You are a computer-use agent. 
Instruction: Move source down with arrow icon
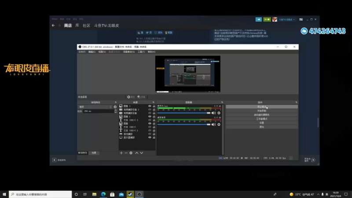[x=141, y=153]
